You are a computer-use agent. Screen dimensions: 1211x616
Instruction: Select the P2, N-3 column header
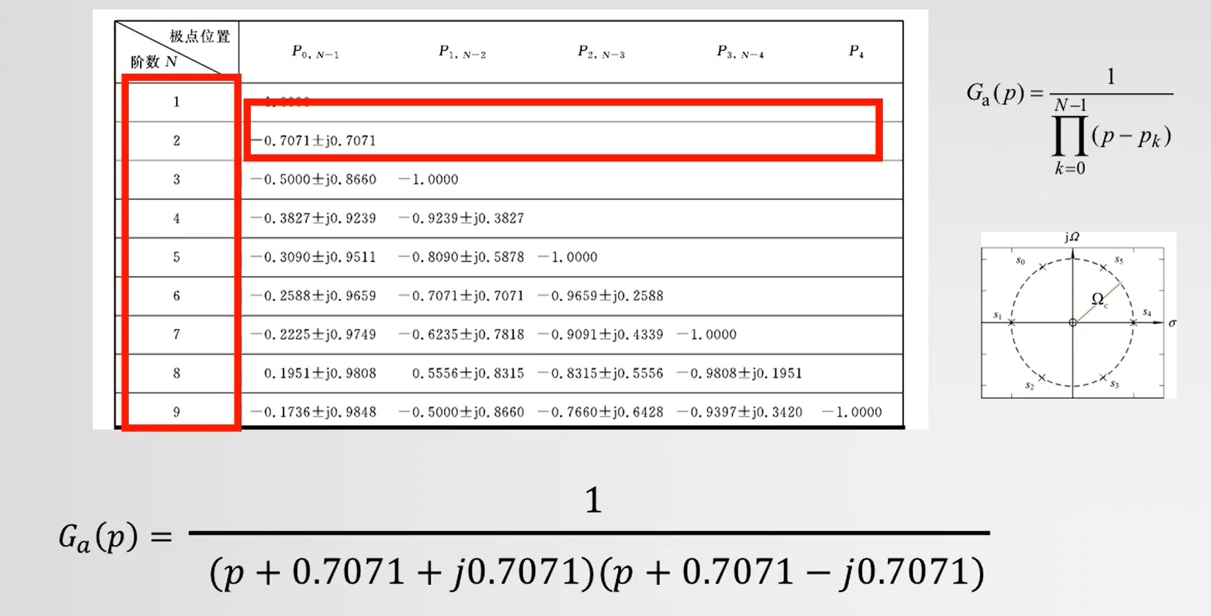coord(601,52)
